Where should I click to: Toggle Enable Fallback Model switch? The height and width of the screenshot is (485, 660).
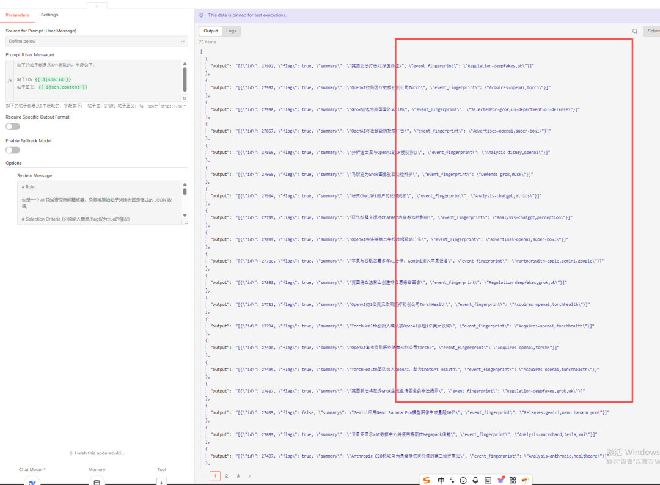click(13, 150)
